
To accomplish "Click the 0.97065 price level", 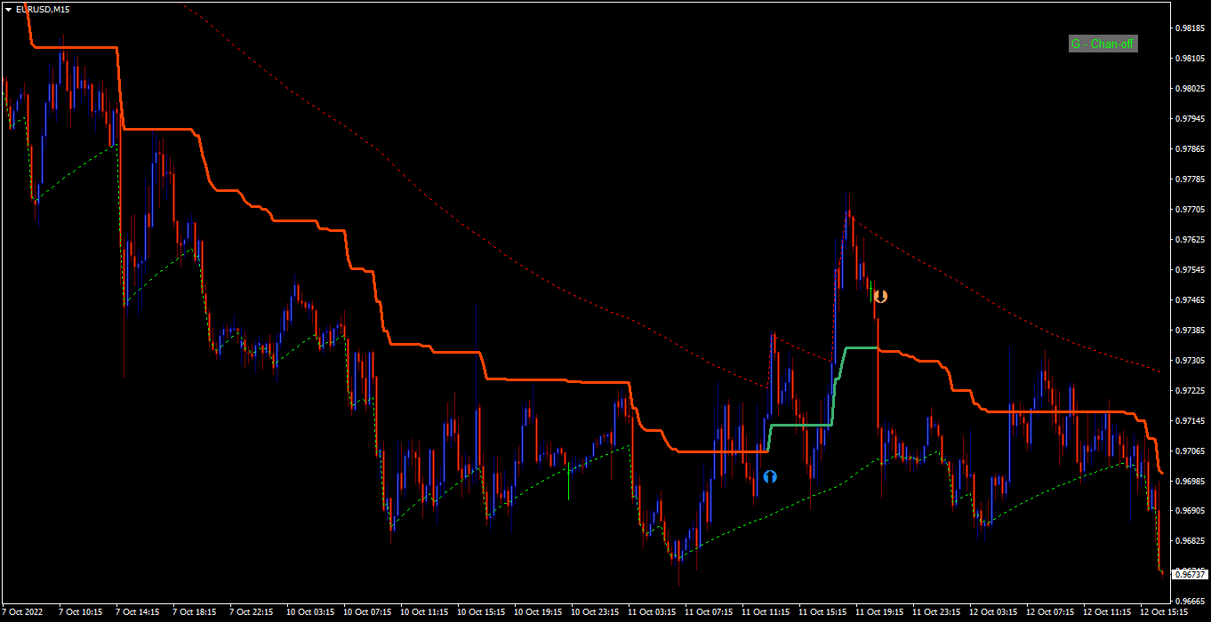I will tap(1189, 451).
